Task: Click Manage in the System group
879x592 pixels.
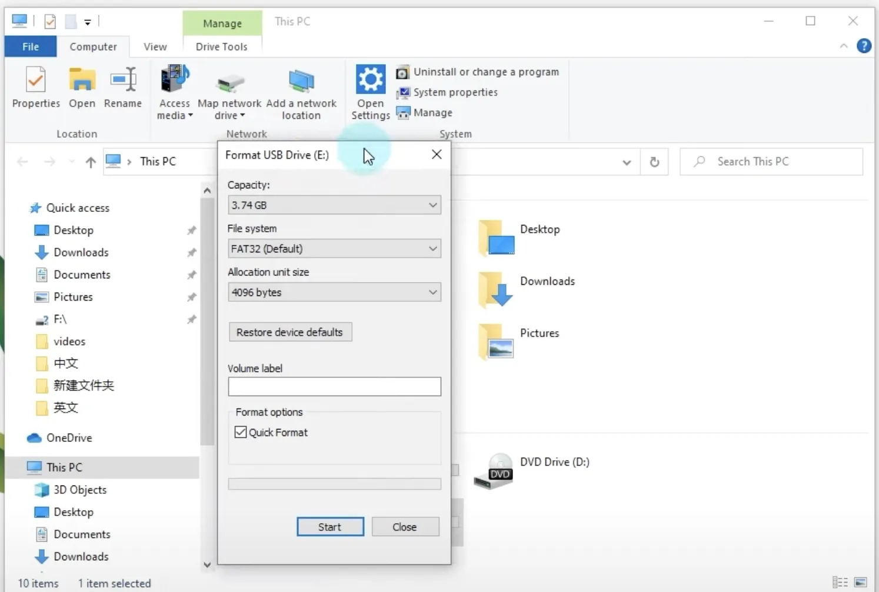Action: coord(425,112)
